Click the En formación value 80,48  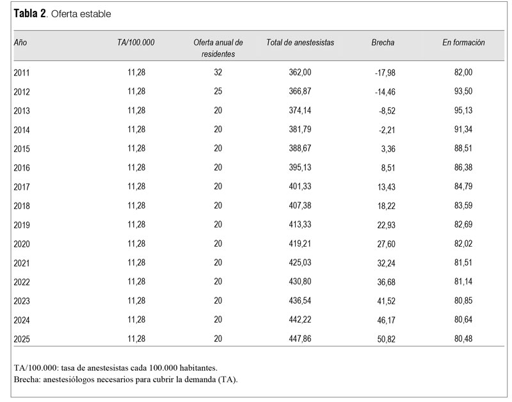(x=463, y=338)
